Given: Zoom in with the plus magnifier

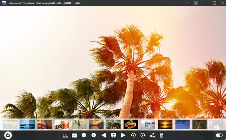Looking at the screenshot, I should [94, 135].
